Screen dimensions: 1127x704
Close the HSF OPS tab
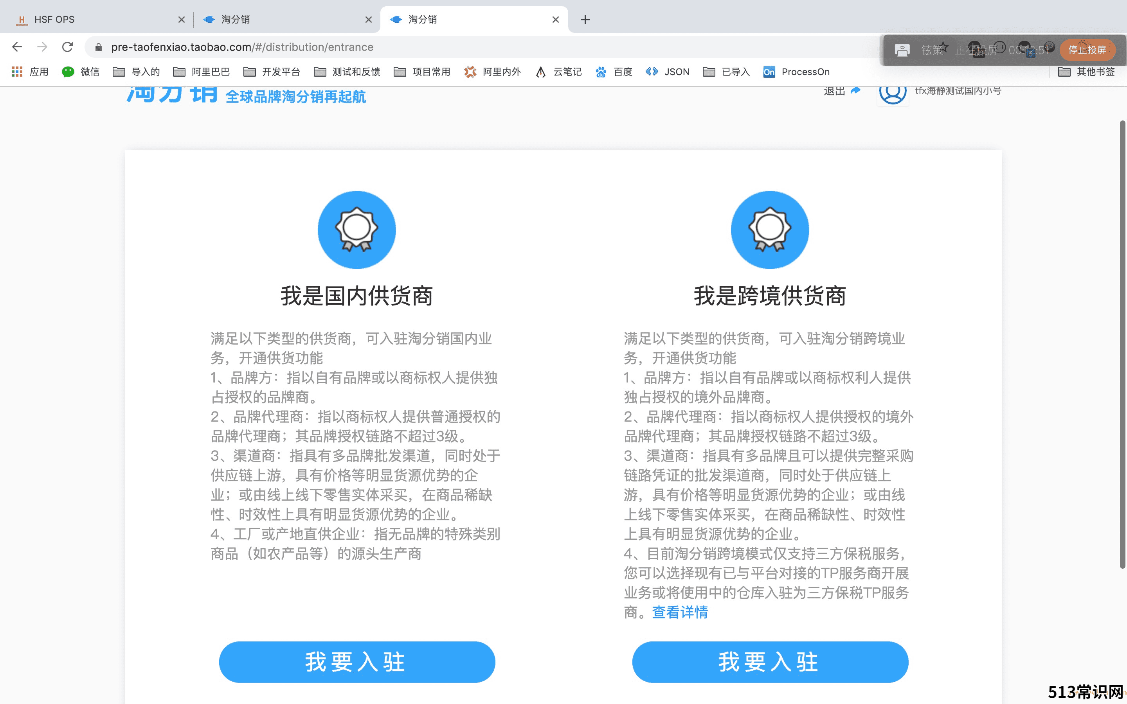click(x=182, y=20)
